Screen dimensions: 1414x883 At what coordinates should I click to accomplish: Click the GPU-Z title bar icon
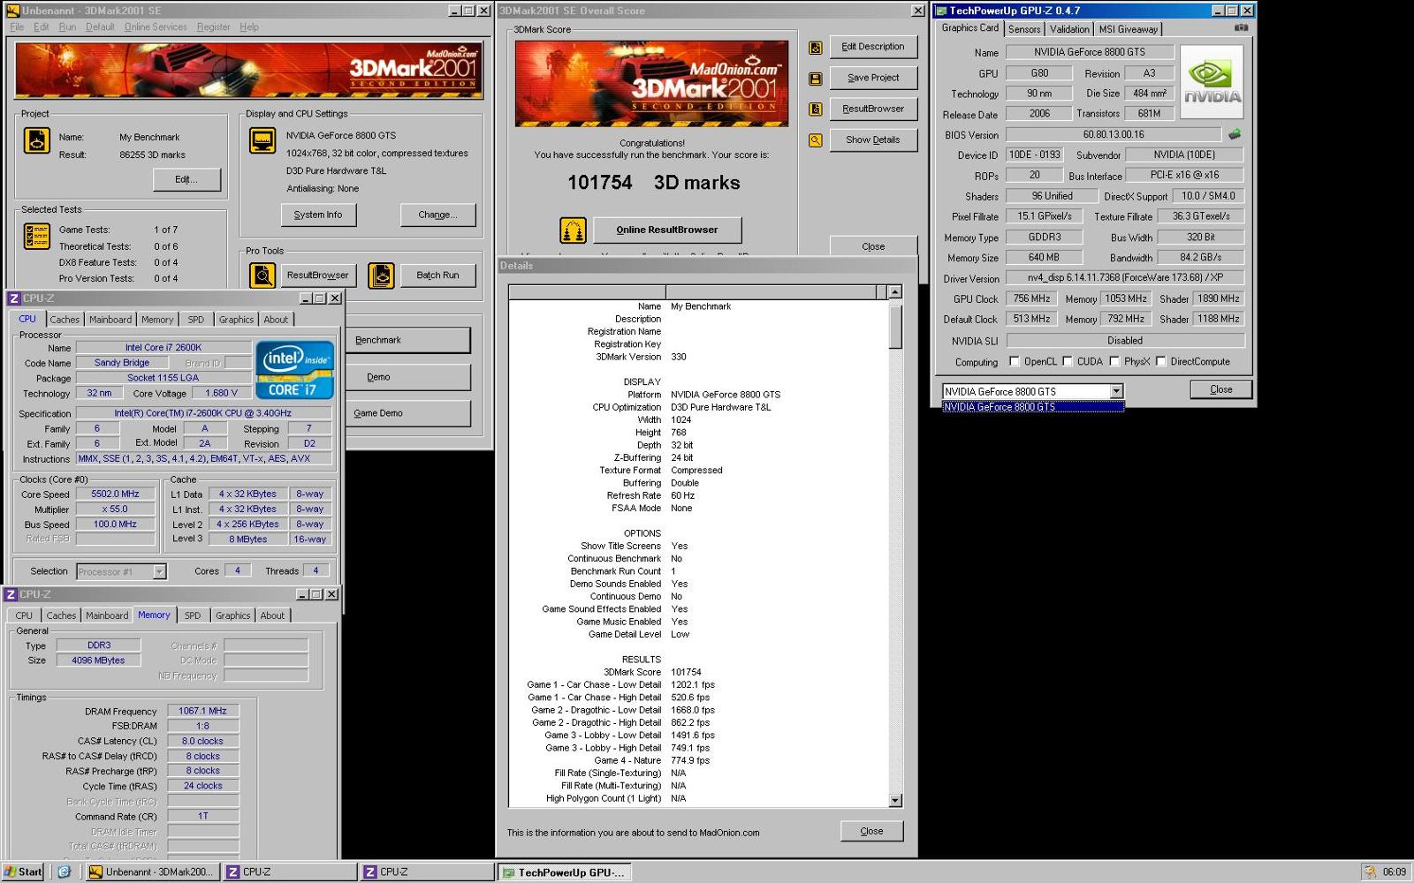click(941, 11)
